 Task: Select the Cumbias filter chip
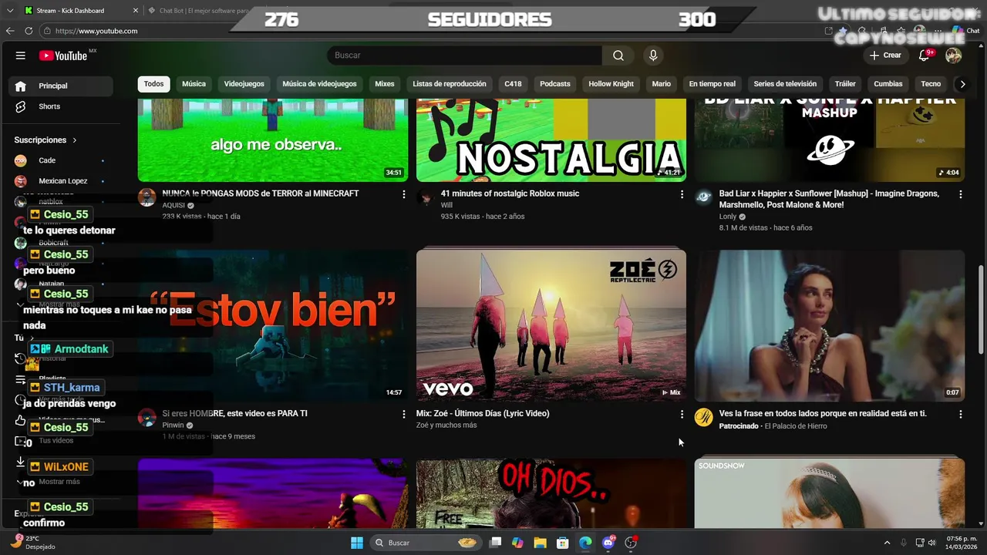click(x=888, y=84)
